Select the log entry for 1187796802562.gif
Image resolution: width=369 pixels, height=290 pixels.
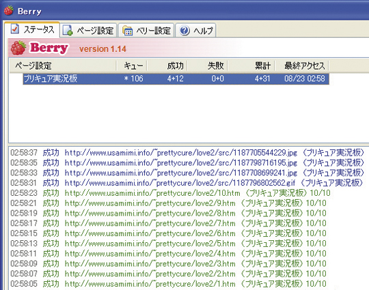(187, 183)
